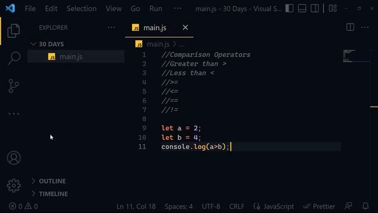The height and width of the screenshot is (213, 378).
Task: Click the Prettier status bar item
Action: 319,206
